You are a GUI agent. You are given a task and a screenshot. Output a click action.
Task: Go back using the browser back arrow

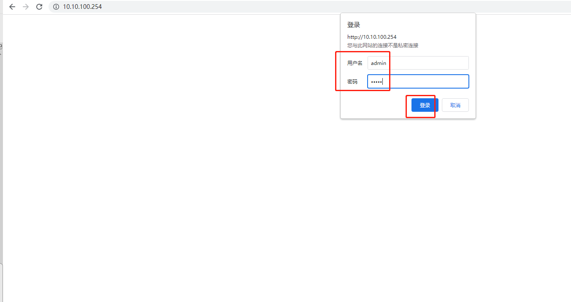(x=12, y=7)
